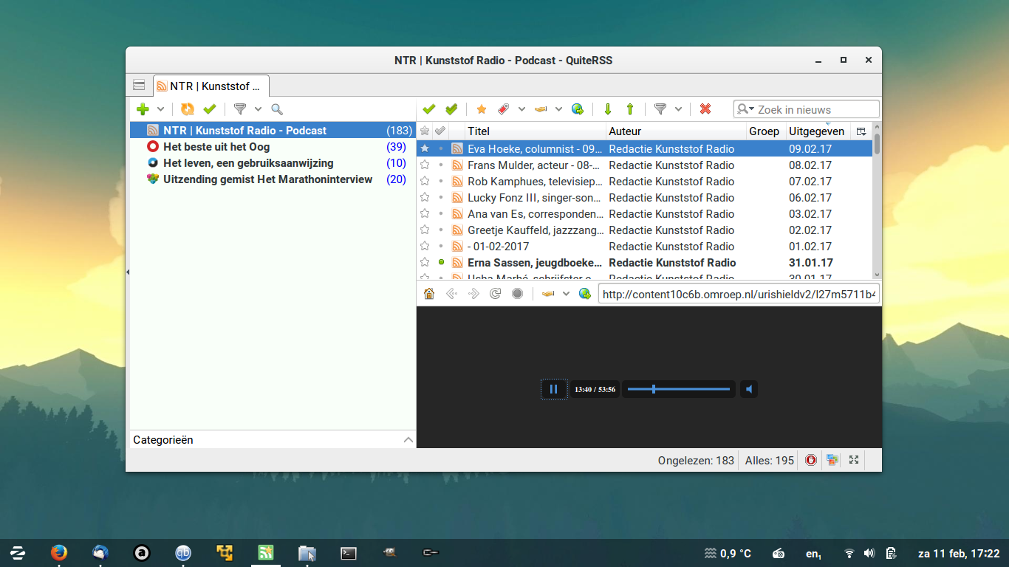The width and height of the screenshot is (1009, 567).
Task: Toggle read status dot of Ana van Es
Action: pyautogui.click(x=441, y=213)
